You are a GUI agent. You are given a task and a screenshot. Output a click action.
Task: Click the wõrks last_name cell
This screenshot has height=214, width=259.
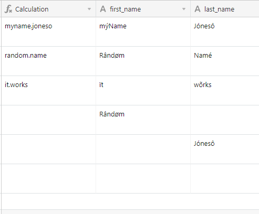[225, 91]
